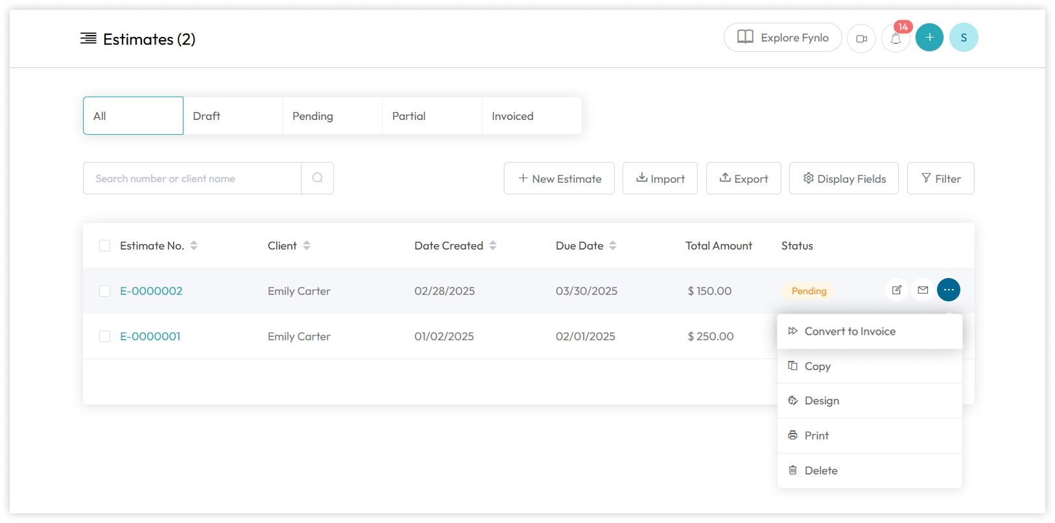The width and height of the screenshot is (1055, 523).
Task: Click the teal plus quick-add button
Action: click(x=929, y=38)
